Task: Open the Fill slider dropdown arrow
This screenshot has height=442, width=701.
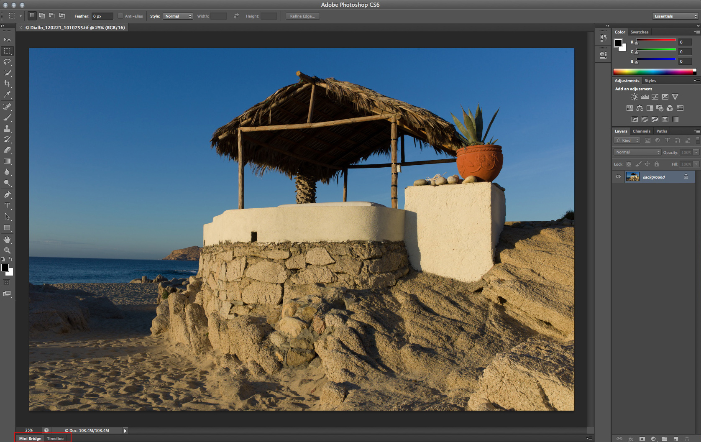Action: (696, 164)
